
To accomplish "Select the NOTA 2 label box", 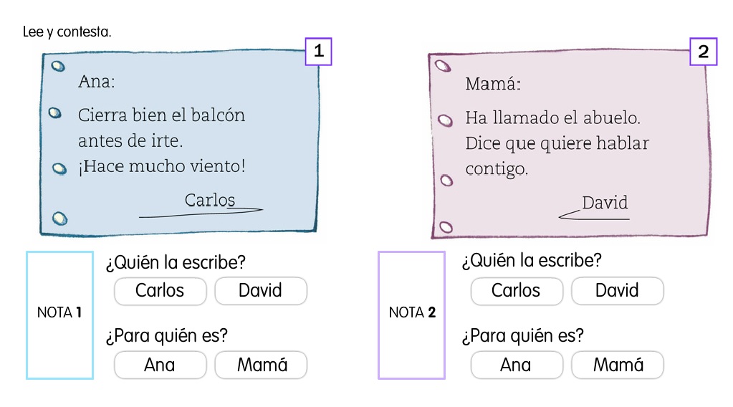I will pyautogui.click(x=411, y=314).
